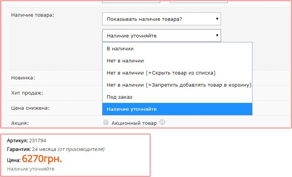Click the "Акция:" row label
The width and height of the screenshot is (292, 177).
coord(20,123)
